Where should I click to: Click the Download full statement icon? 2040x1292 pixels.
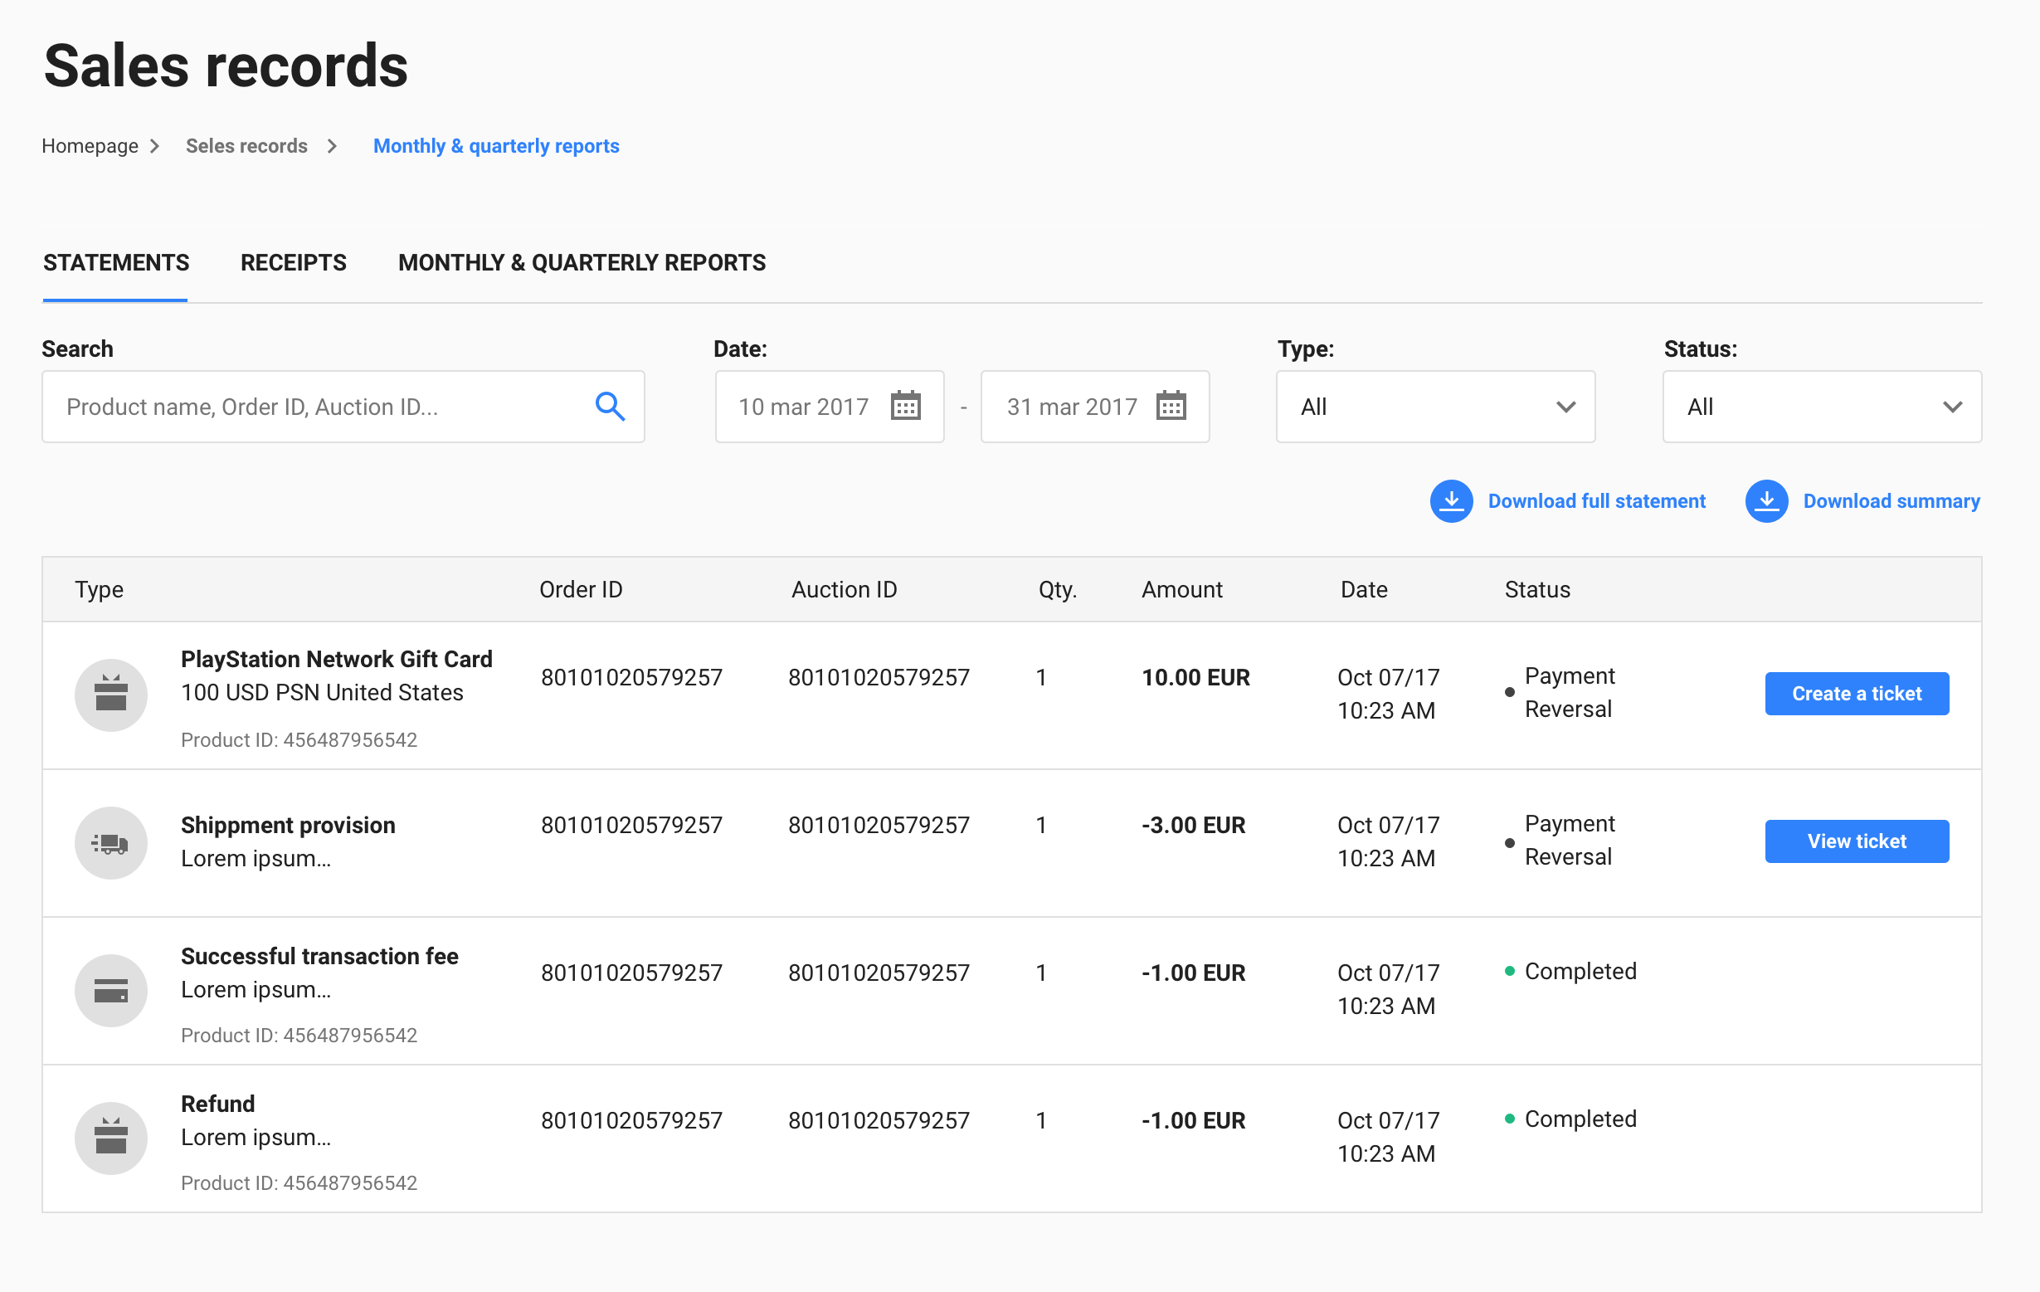[x=1451, y=500]
